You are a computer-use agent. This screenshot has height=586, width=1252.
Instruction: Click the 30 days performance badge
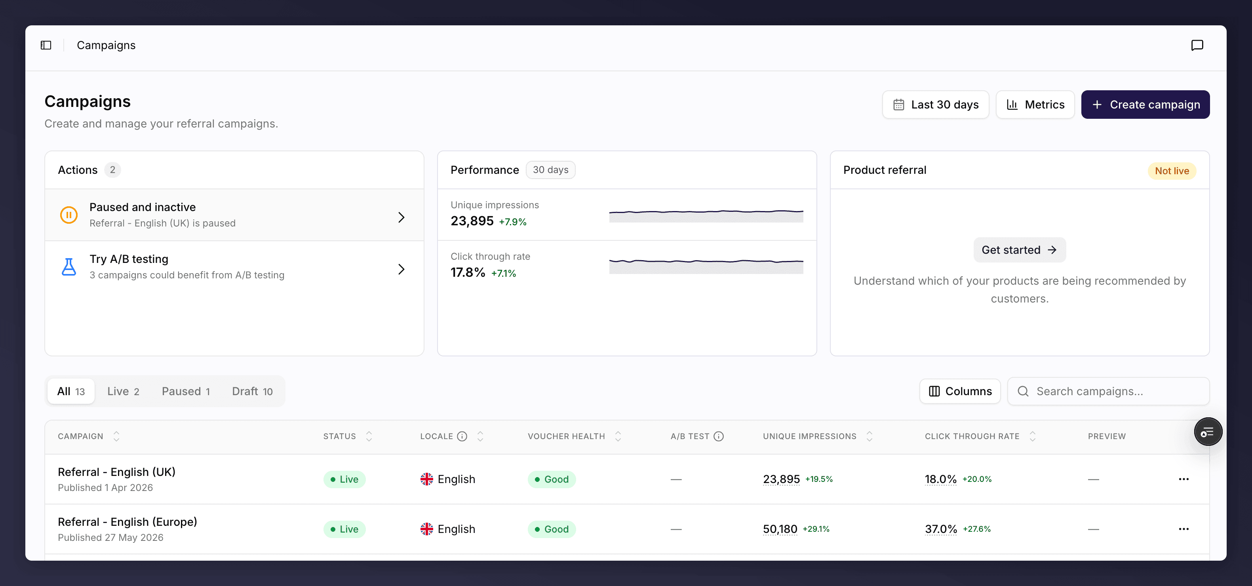click(x=551, y=170)
